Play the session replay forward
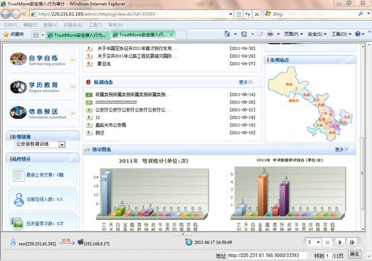The height and width of the screenshot is (261, 372). pos(340,242)
